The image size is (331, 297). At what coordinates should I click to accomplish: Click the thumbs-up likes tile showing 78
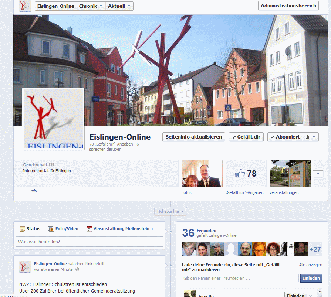(x=246, y=174)
